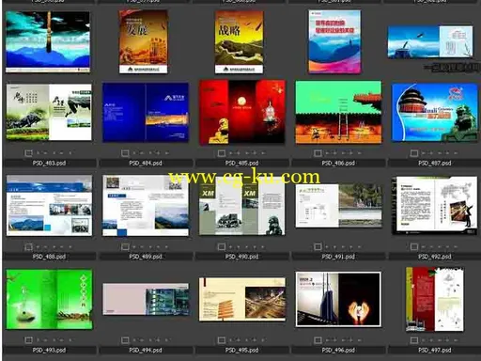
Task: Click the PSD_489.psd file name label
Action: [146, 257]
